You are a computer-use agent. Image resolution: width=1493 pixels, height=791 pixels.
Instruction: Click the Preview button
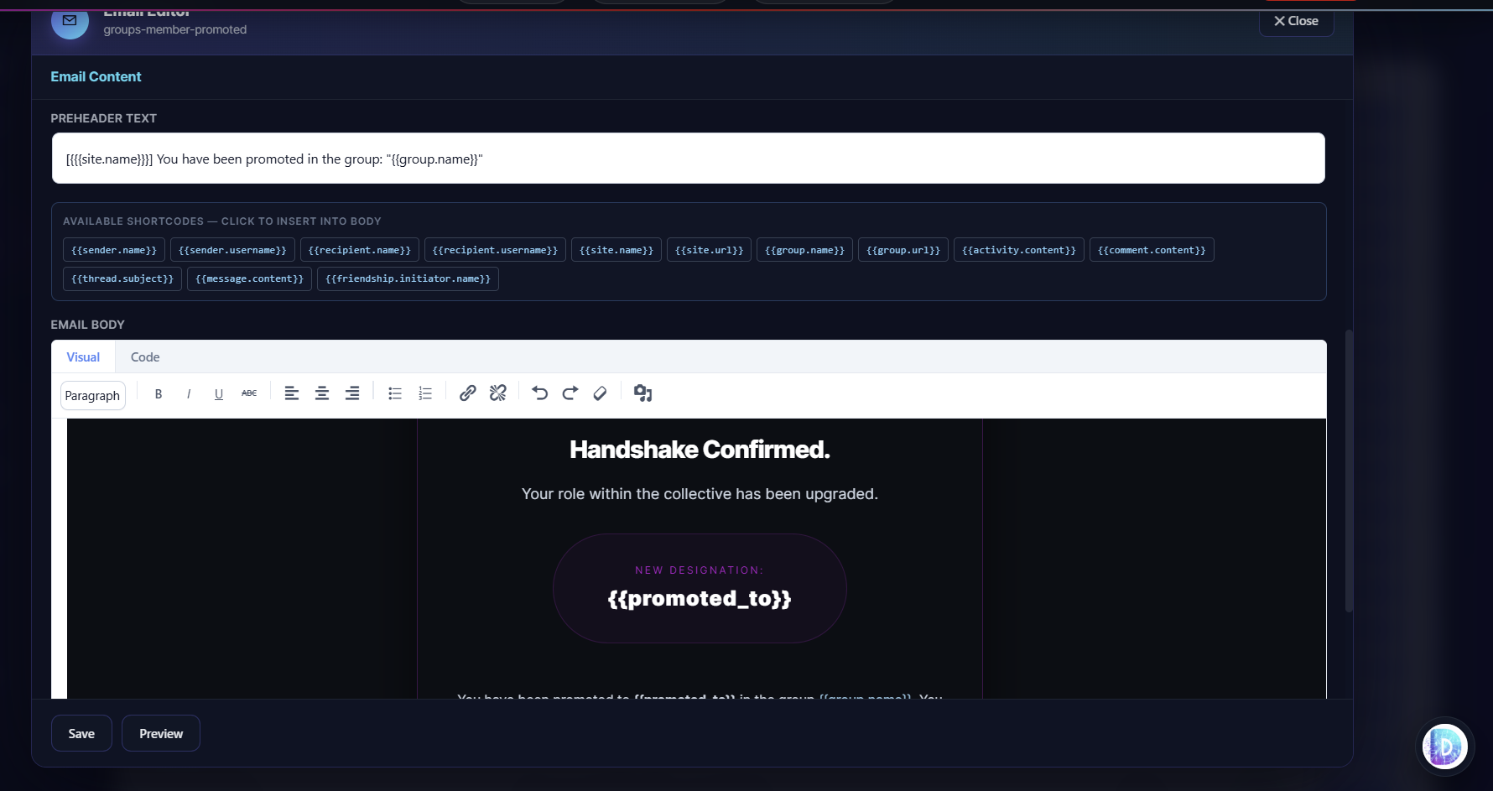click(x=161, y=733)
